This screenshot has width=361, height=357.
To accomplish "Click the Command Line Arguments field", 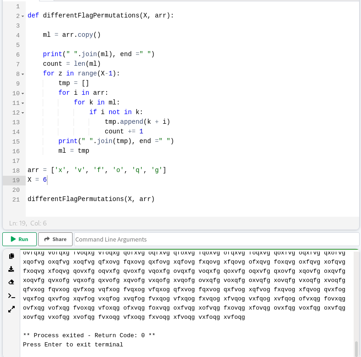I will point(216,239).
